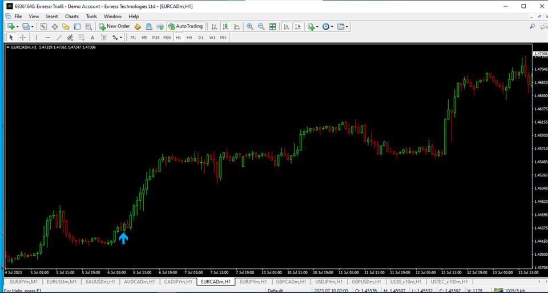Open the Navigator star-folder icon
The width and height of the screenshot is (548, 293).
click(x=66, y=27)
